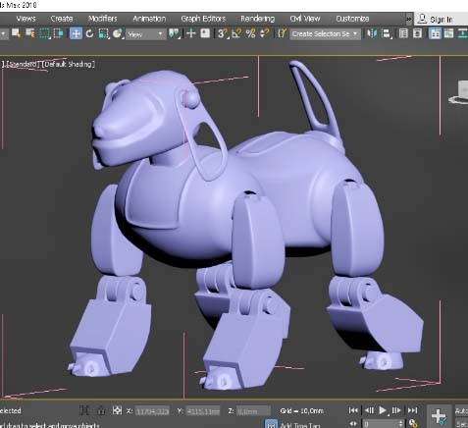Open Edit Named Selection Sets
468x428 pixels.
(x=282, y=33)
